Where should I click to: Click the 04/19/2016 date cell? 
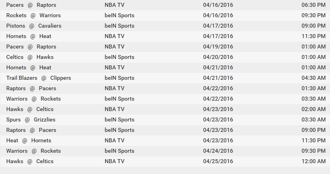point(218,47)
